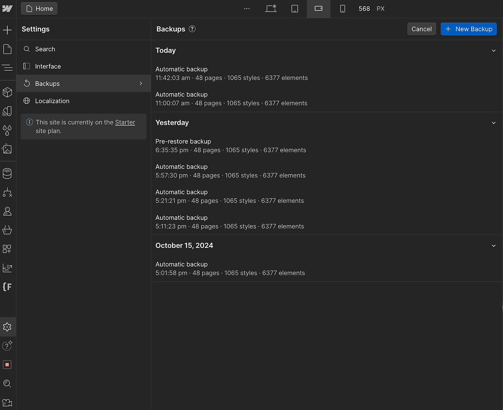Image resolution: width=503 pixels, height=410 pixels.
Task: Select the mobile landscape breakpoint
Action: pyautogui.click(x=319, y=9)
